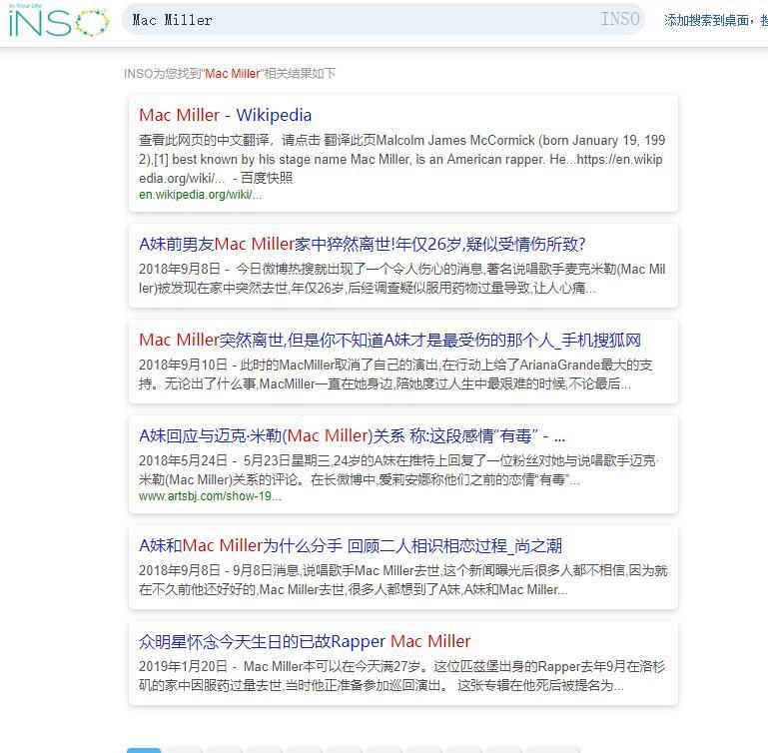
Task: Open result A妹回应与迈克·米勒关系
Action: [x=353, y=435]
